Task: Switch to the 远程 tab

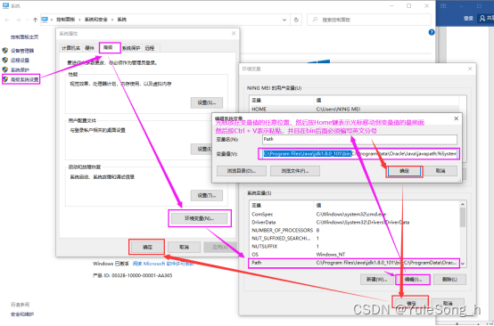Action: [x=150, y=48]
